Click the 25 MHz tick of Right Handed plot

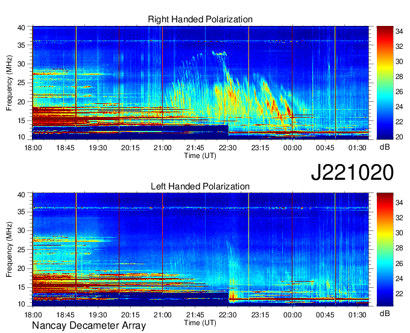point(21,83)
